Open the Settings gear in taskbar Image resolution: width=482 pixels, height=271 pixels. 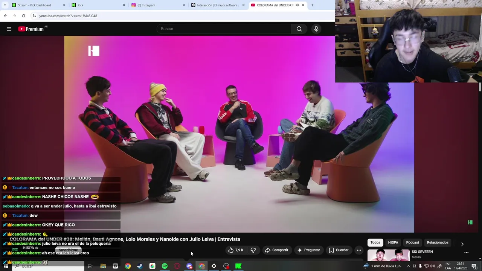tap(214, 266)
